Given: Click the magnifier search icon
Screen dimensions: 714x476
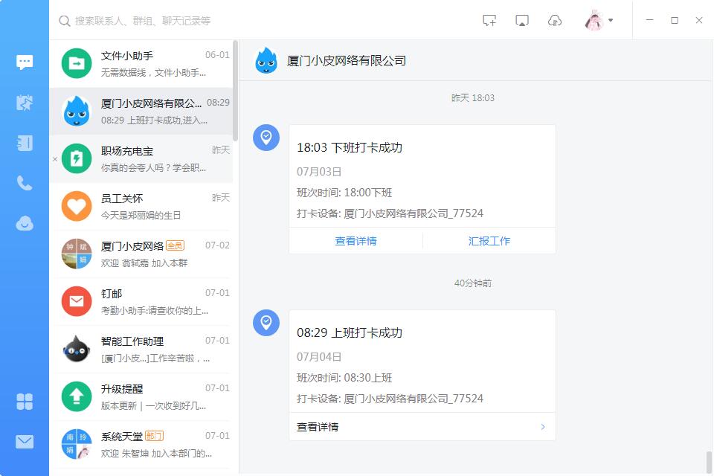Looking at the screenshot, I should pos(65,21).
